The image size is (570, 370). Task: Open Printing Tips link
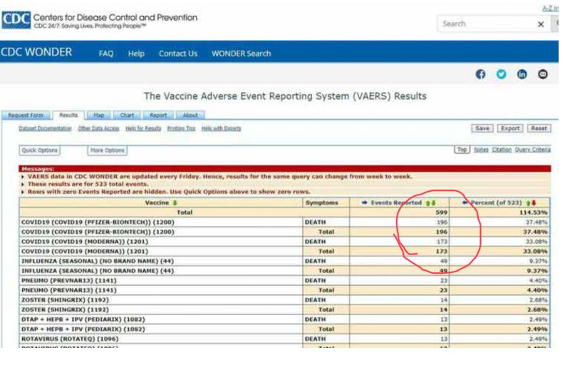182,128
